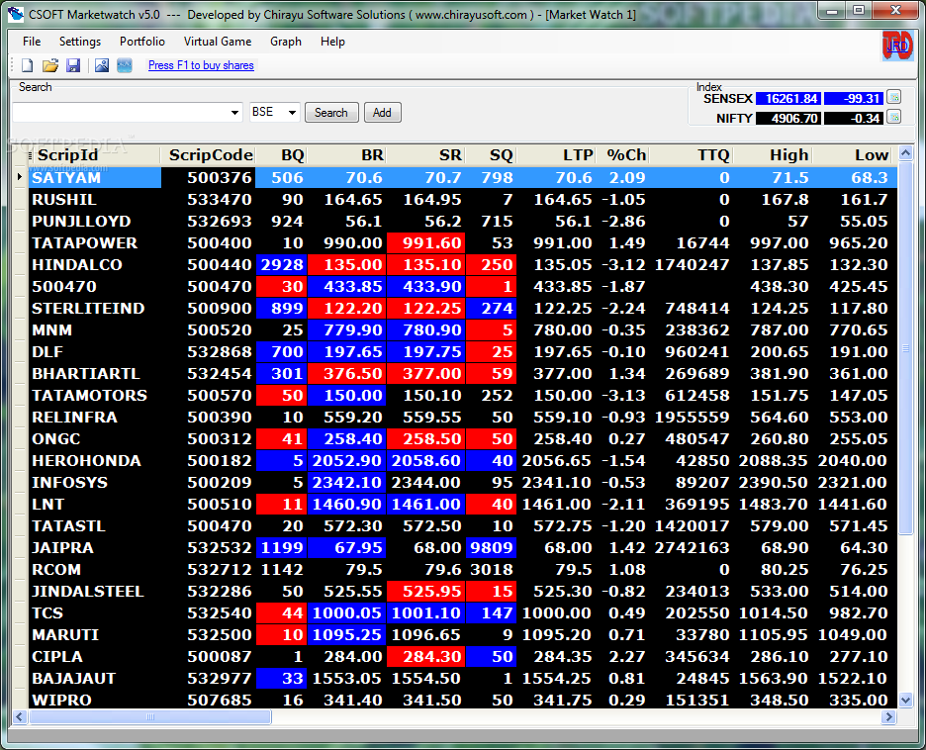This screenshot has height=750, width=926.
Task: Open the Virtual Game menu
Action: tap(217, 42)
